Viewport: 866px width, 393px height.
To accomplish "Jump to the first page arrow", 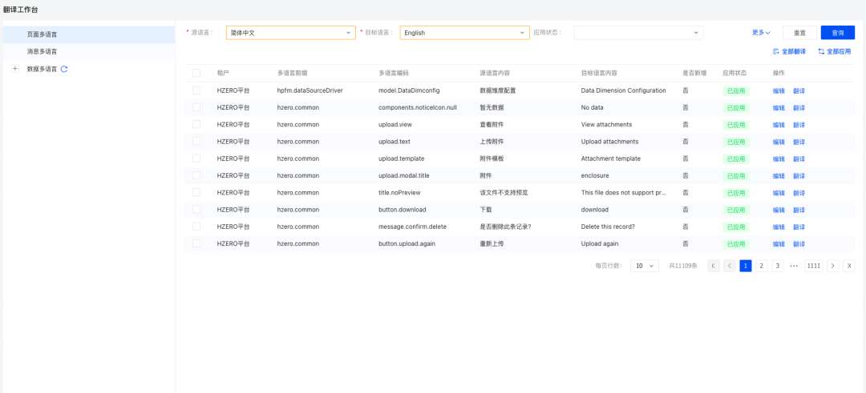I will (713, 266).
